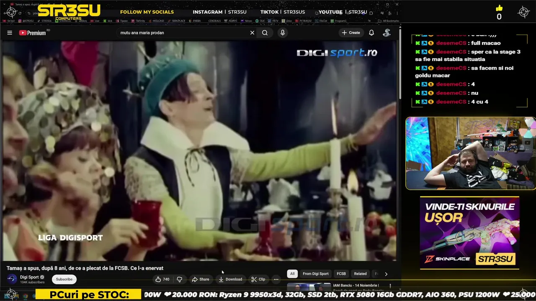Open the account avatar menu
Image resolution: width=536 pixels, height=301 pixels.
click(387, 33)
